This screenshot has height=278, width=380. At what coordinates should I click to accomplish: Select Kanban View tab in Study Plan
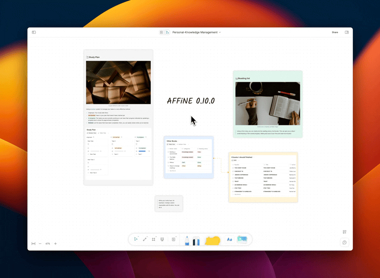[x=92, y=133]
